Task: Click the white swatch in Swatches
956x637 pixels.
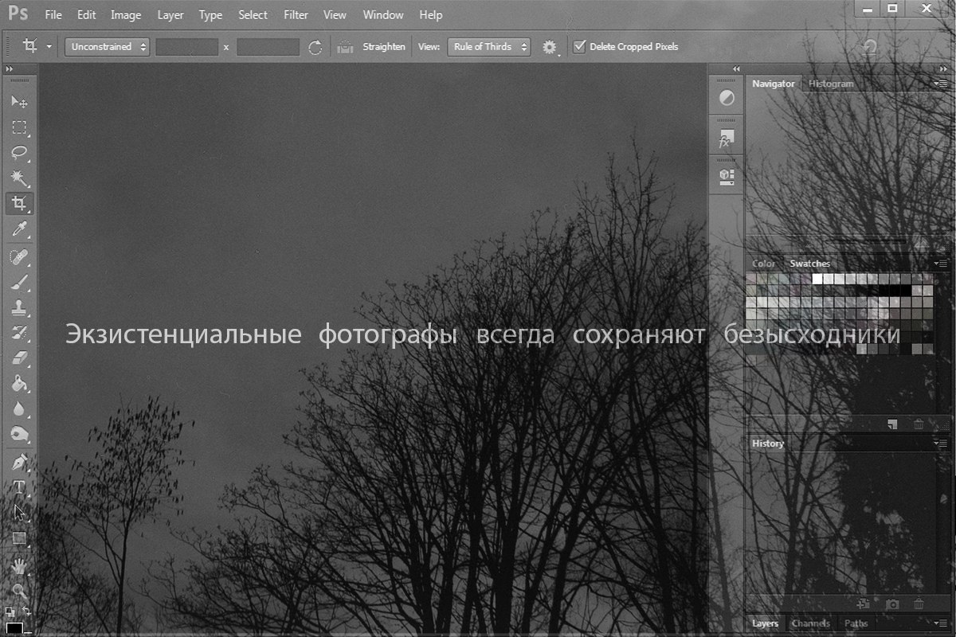Action: (817, 279)
